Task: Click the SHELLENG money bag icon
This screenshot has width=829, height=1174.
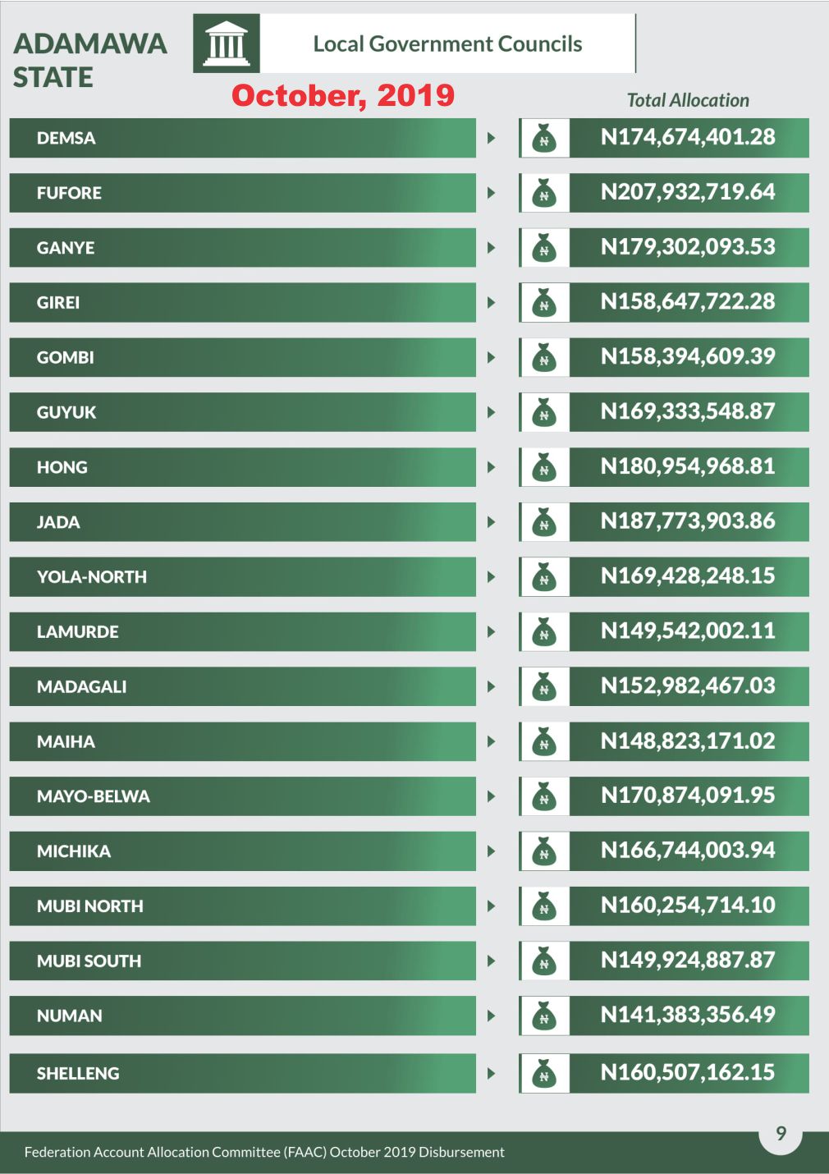Action: click(x=544, y=1074)
